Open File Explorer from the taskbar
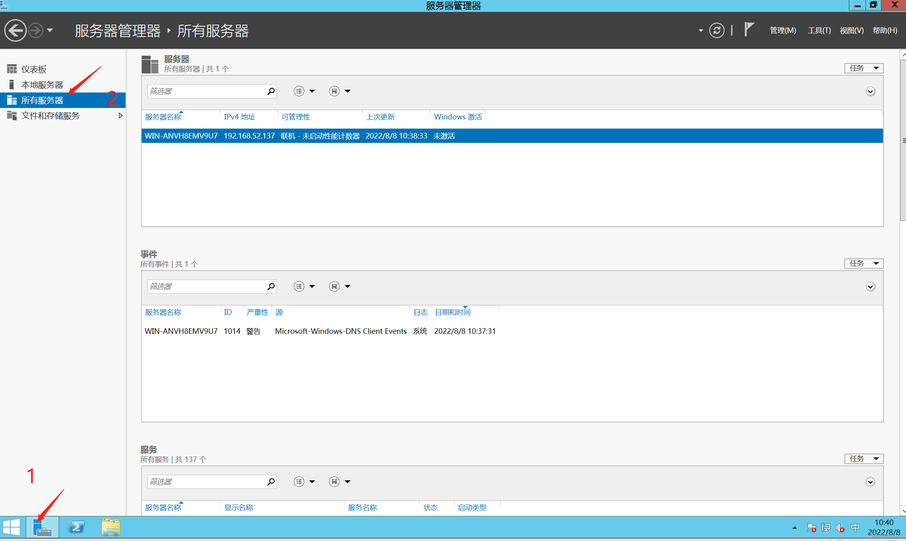The width and height of the screenshot is (906, 541). (111, 528)
